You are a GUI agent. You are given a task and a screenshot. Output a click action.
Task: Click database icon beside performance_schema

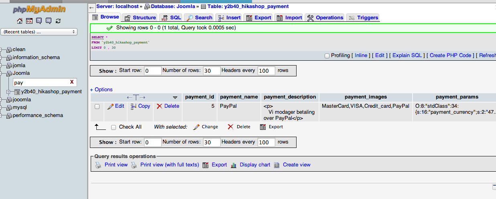9,115
